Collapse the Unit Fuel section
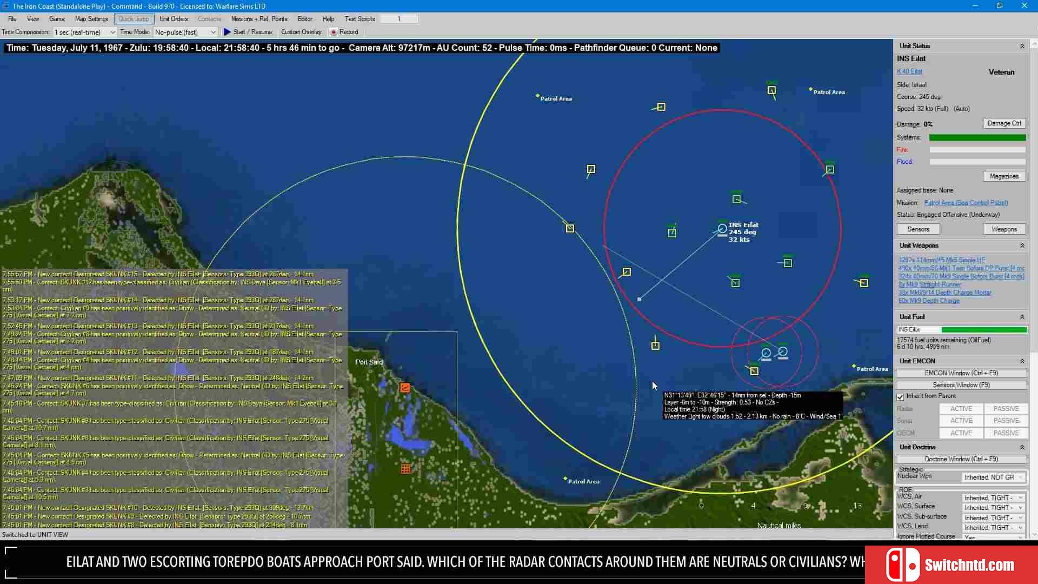 coord(1022,317)
